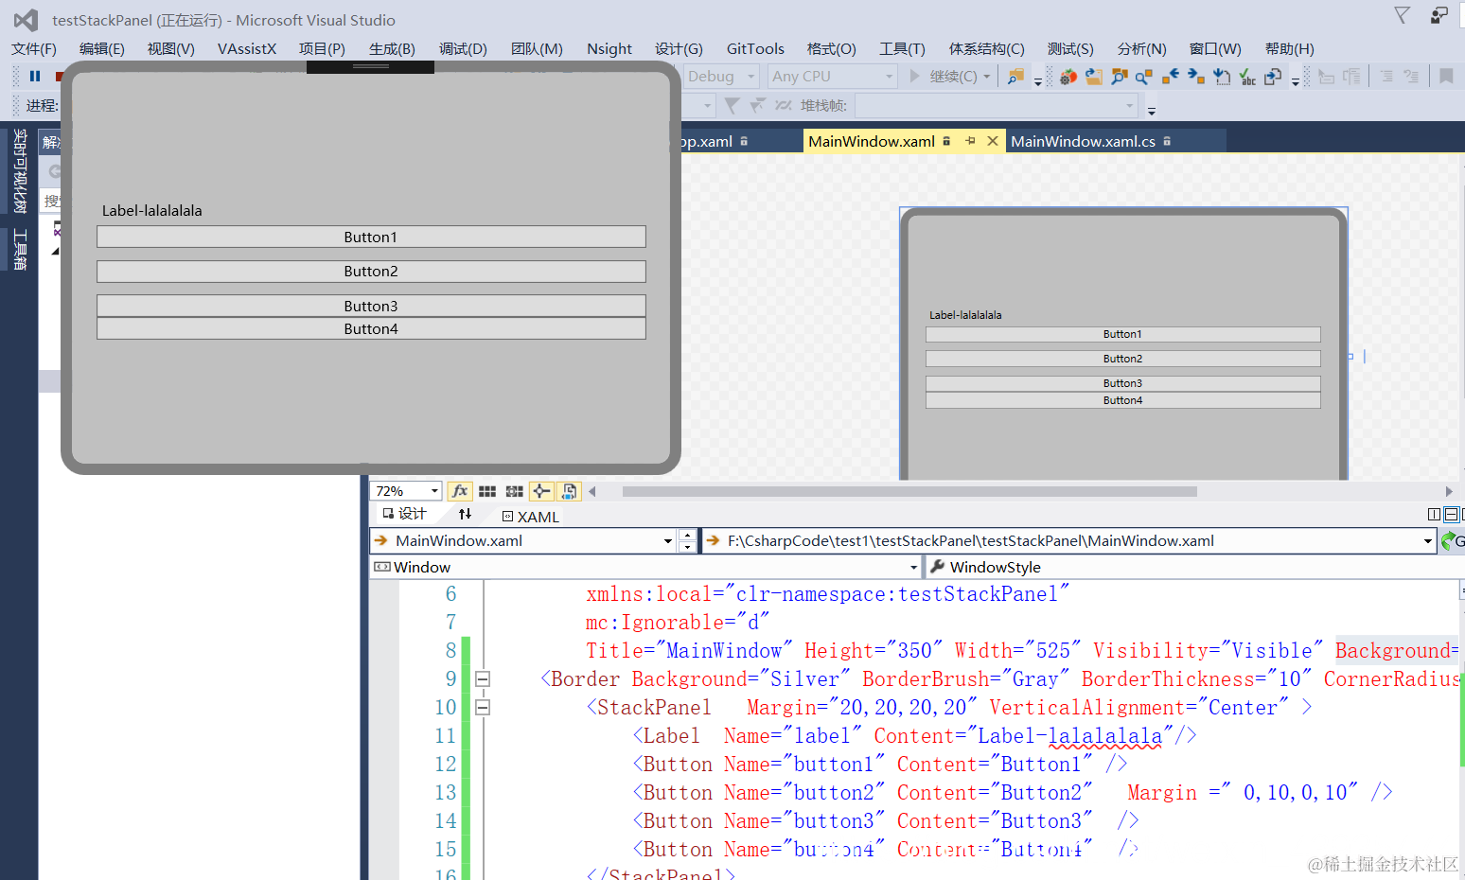The image size is (1465, 880).
Task: Toggle the designer grid display
Action: coord(487,491)
